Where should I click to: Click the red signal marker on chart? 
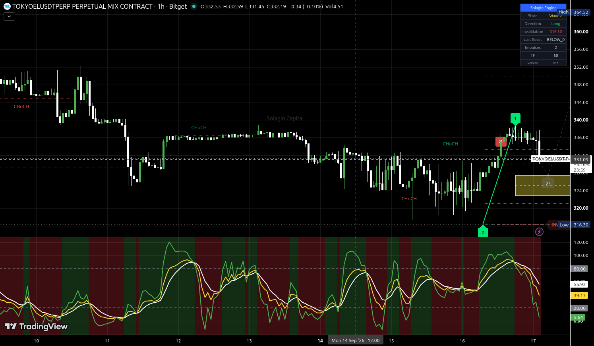(501, 141)
